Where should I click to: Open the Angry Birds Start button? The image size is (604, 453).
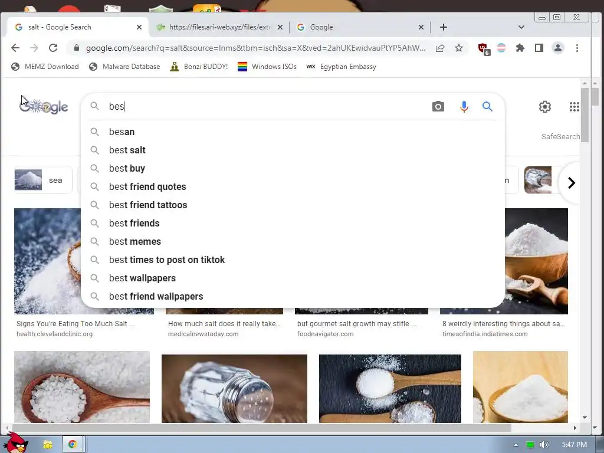point(15,443)
